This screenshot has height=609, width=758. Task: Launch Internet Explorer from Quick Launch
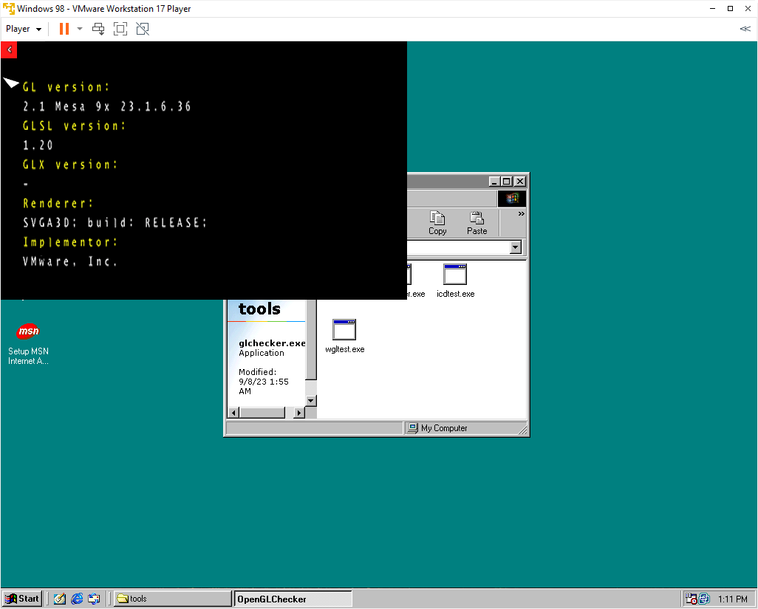point(76,599)
